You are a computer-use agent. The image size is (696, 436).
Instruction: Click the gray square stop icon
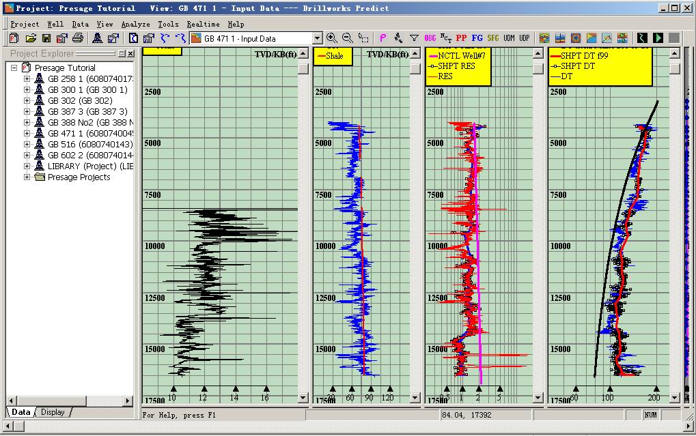tap(674, 38)
